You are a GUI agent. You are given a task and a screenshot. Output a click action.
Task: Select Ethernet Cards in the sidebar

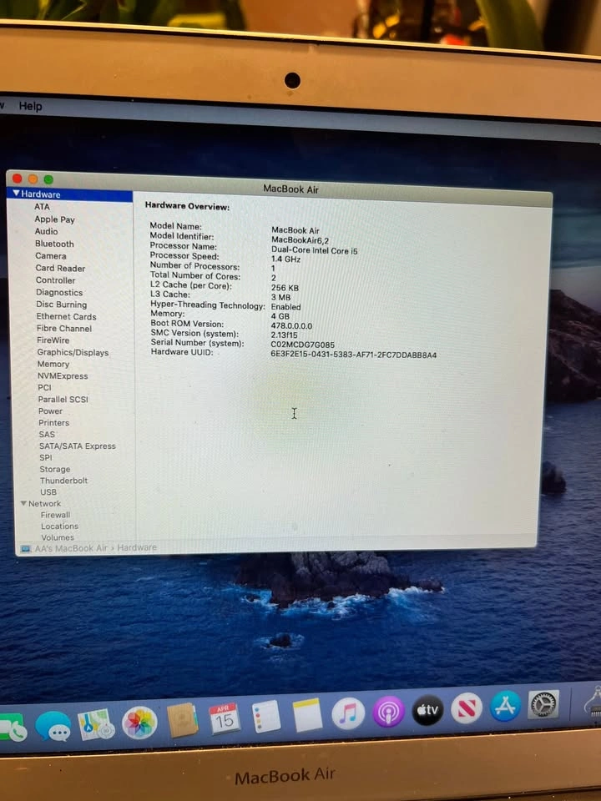point(66,317)
